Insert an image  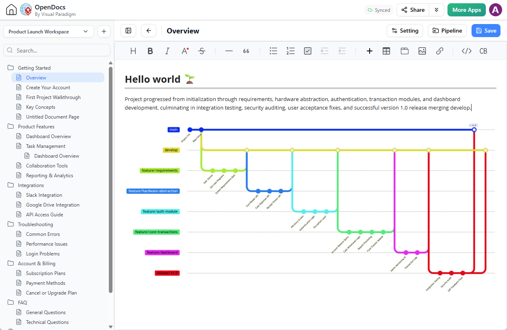coord(422,51)
